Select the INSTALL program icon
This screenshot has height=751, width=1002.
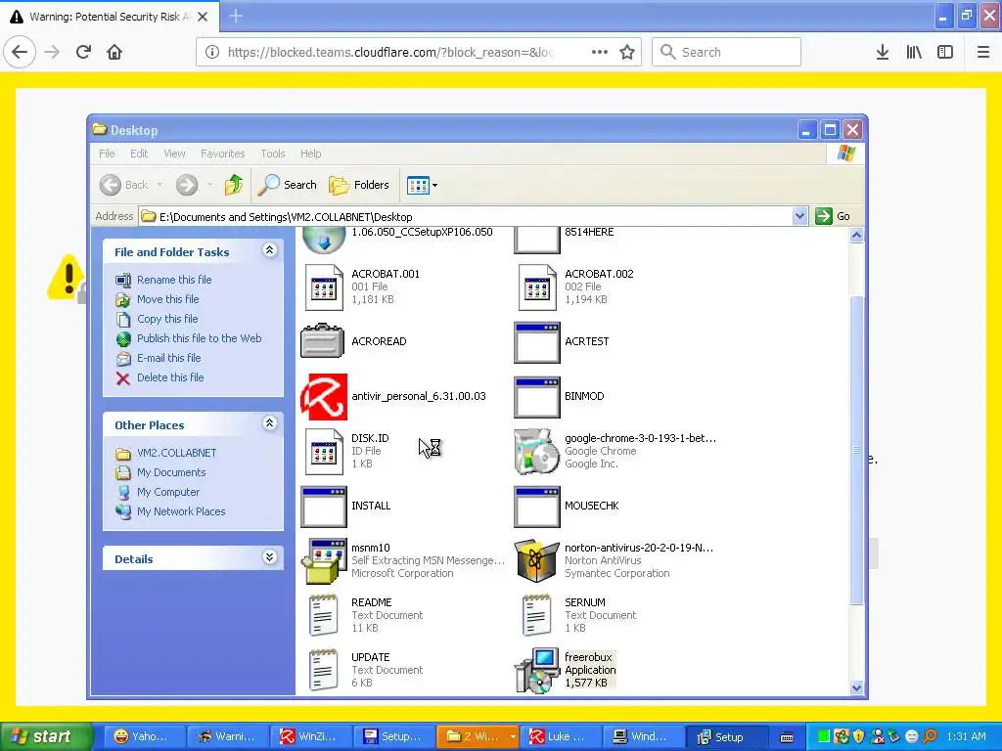click(x=323, y=507)
